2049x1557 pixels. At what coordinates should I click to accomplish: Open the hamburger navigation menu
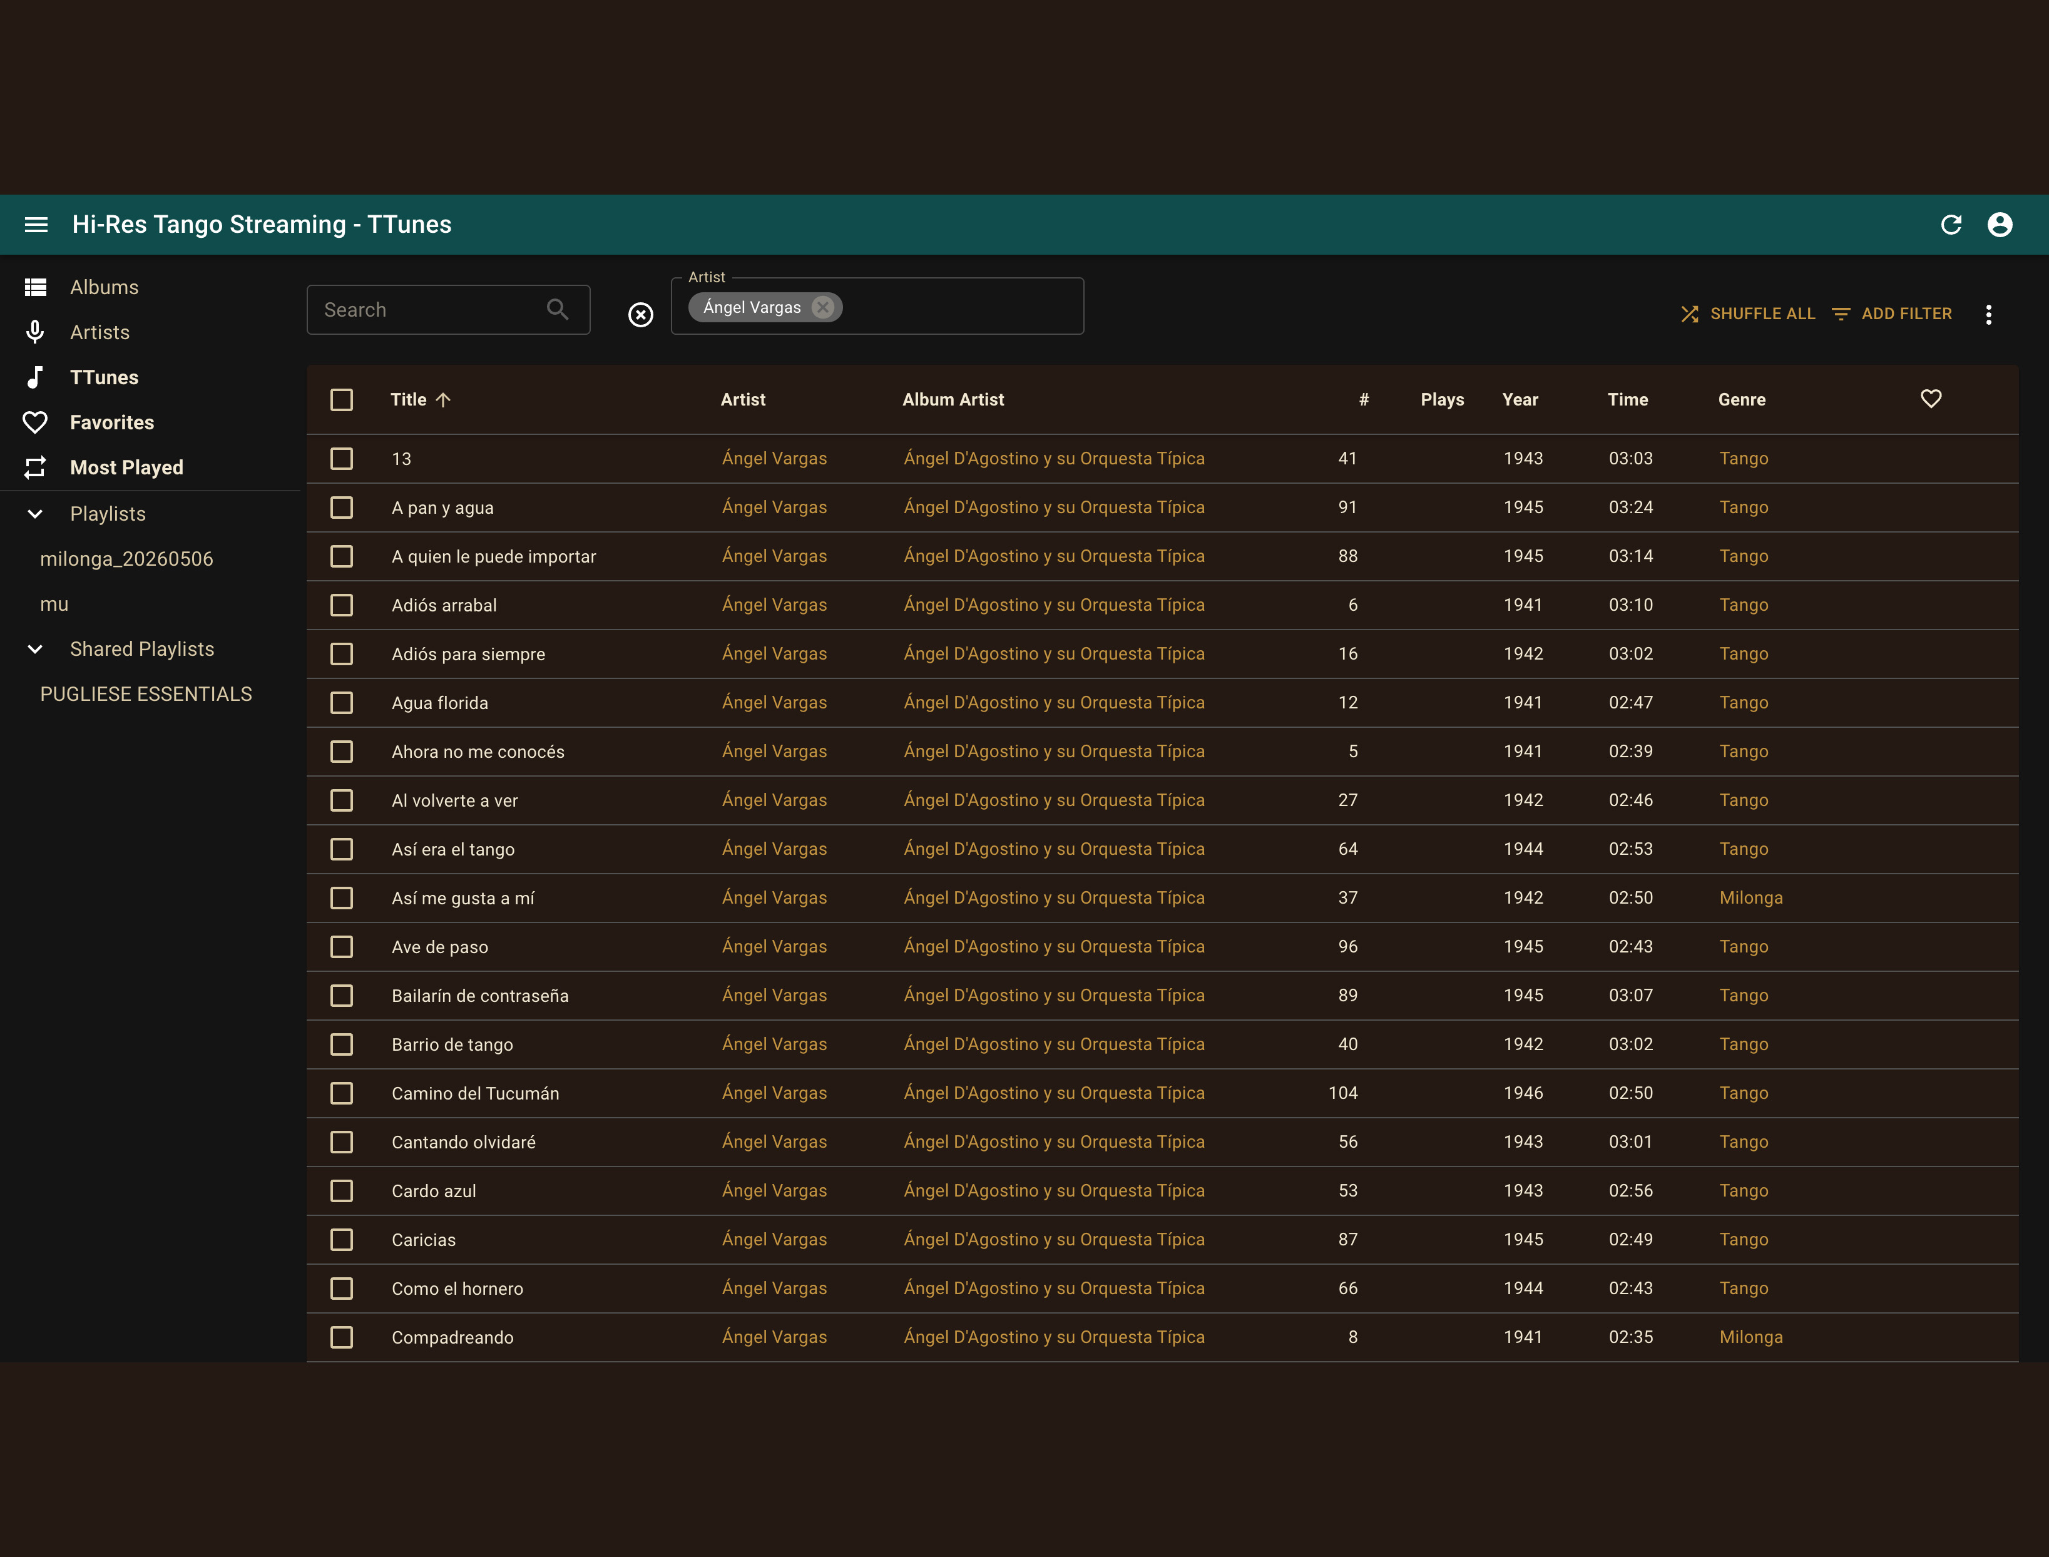[x=36, y=224]
